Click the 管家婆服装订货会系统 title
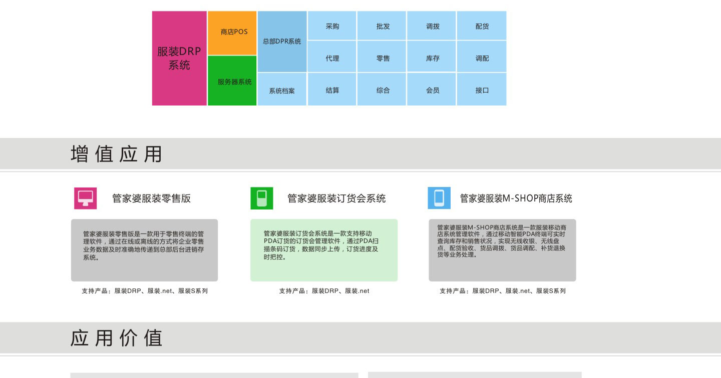Screen dimensions: 721x378 336,198
